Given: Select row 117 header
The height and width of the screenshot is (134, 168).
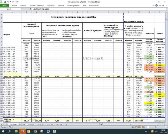Looking at the screenshot, I should point(1,76).
